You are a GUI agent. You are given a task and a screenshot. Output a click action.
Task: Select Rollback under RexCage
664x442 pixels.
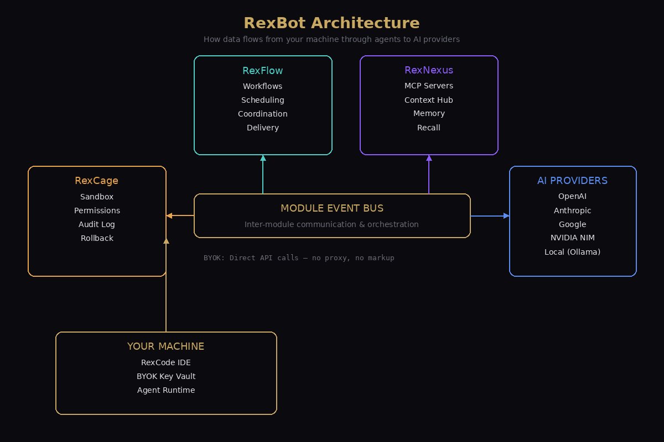[97, 238]
